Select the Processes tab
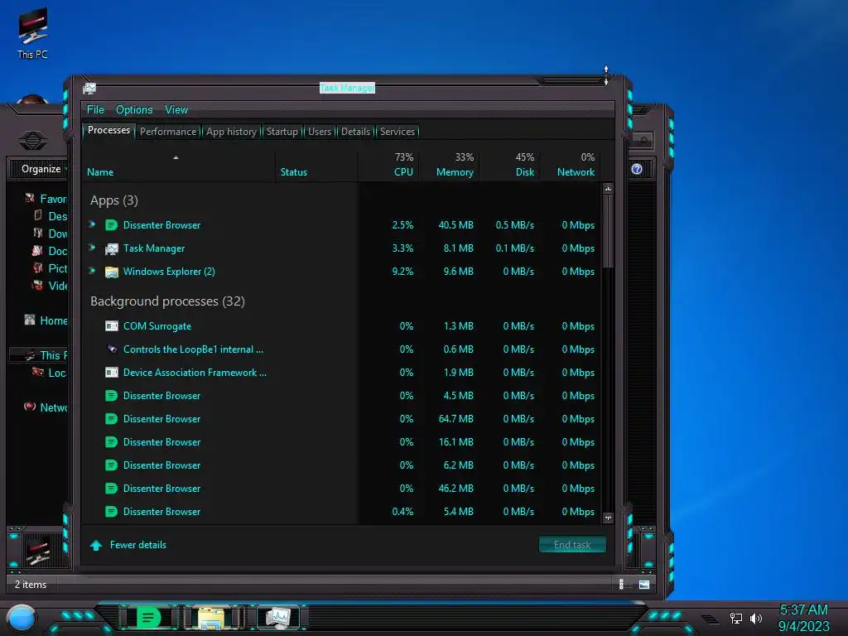 coord(108,130)
